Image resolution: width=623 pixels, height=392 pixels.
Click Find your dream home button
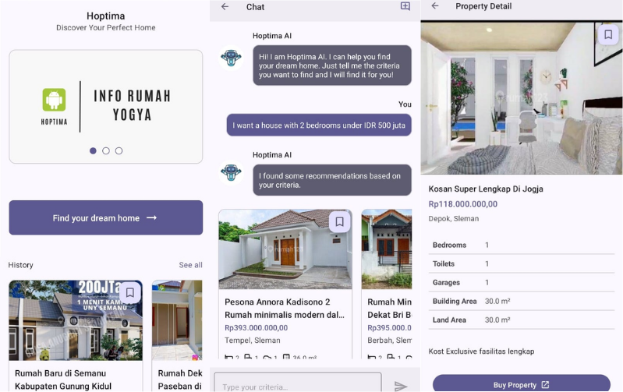point(106,217)
